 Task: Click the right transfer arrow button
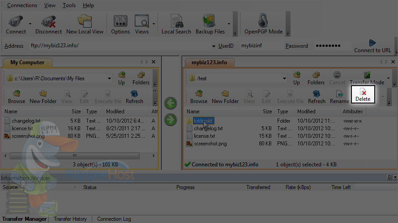(x=171, y=120)
